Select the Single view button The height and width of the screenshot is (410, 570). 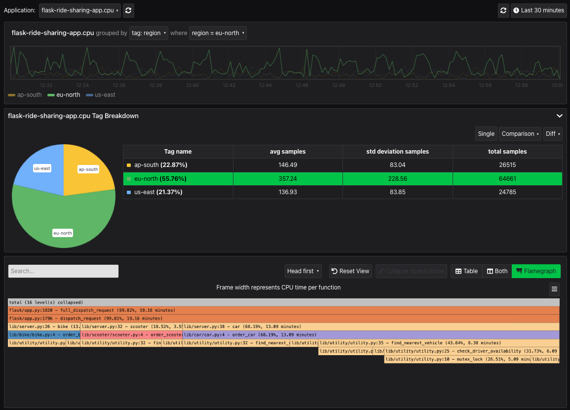tap(486, 133)
